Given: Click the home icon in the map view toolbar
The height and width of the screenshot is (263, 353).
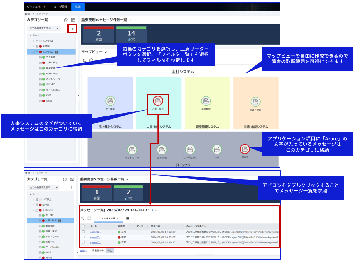Looking at the screenshot, I should (91, 60).
